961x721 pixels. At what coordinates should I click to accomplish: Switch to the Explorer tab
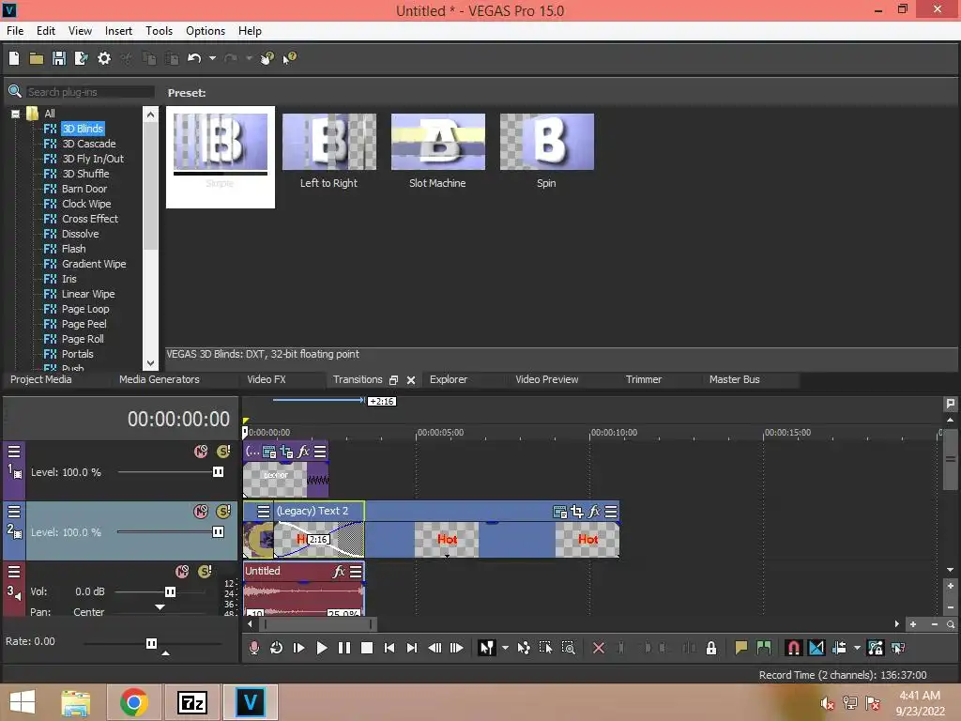click(x=448, y=379)
